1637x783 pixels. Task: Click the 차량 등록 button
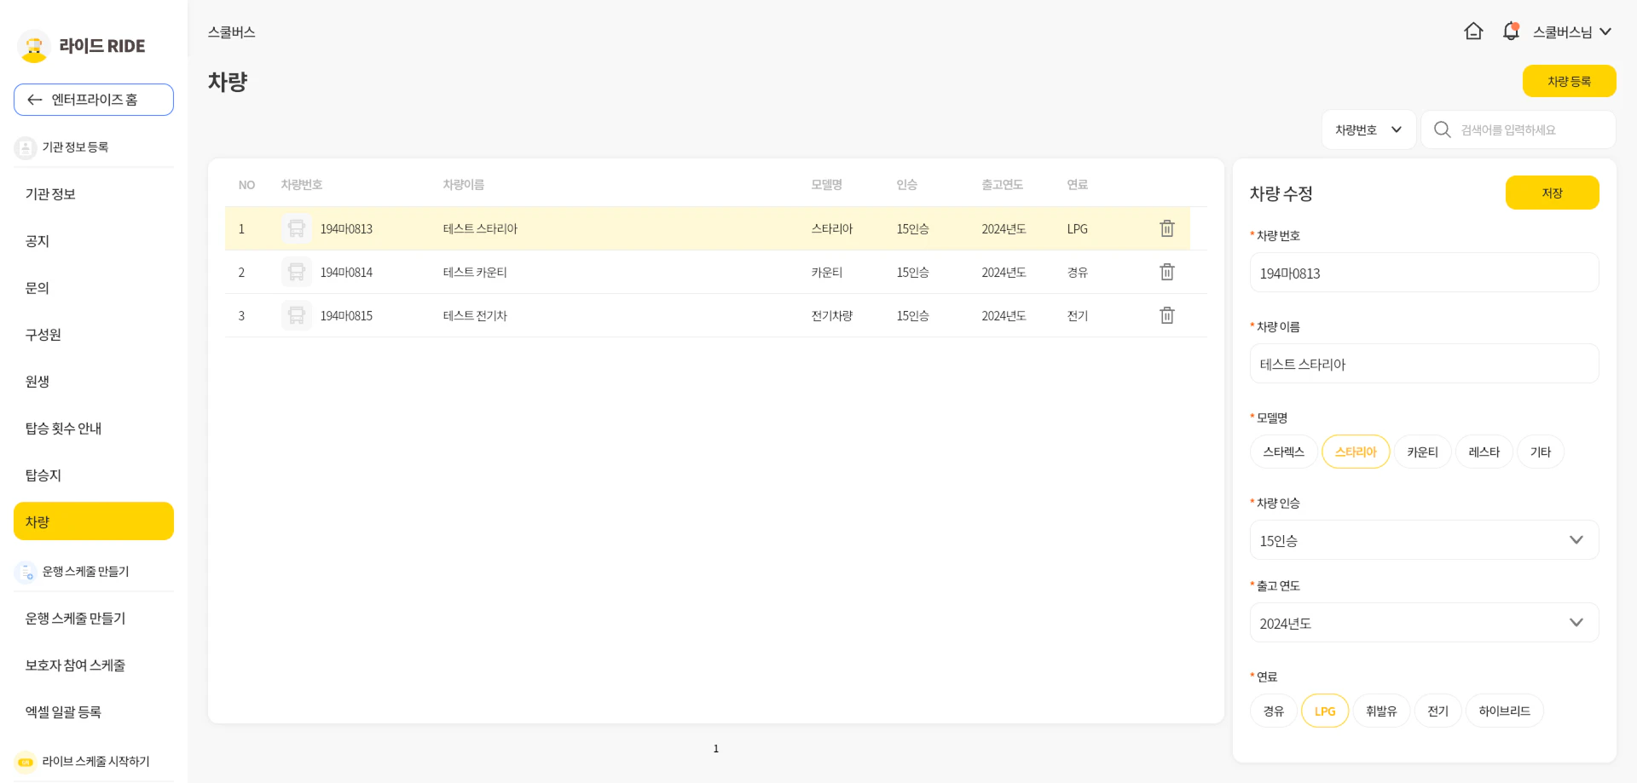pos(1568,81)
